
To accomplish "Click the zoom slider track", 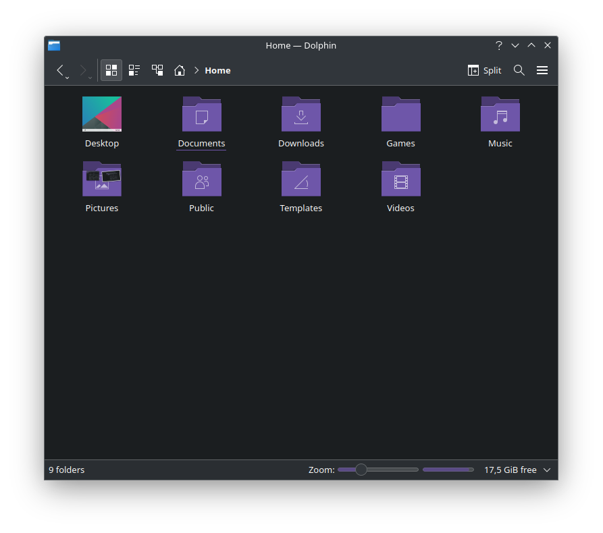I will [x=378, y=470].
